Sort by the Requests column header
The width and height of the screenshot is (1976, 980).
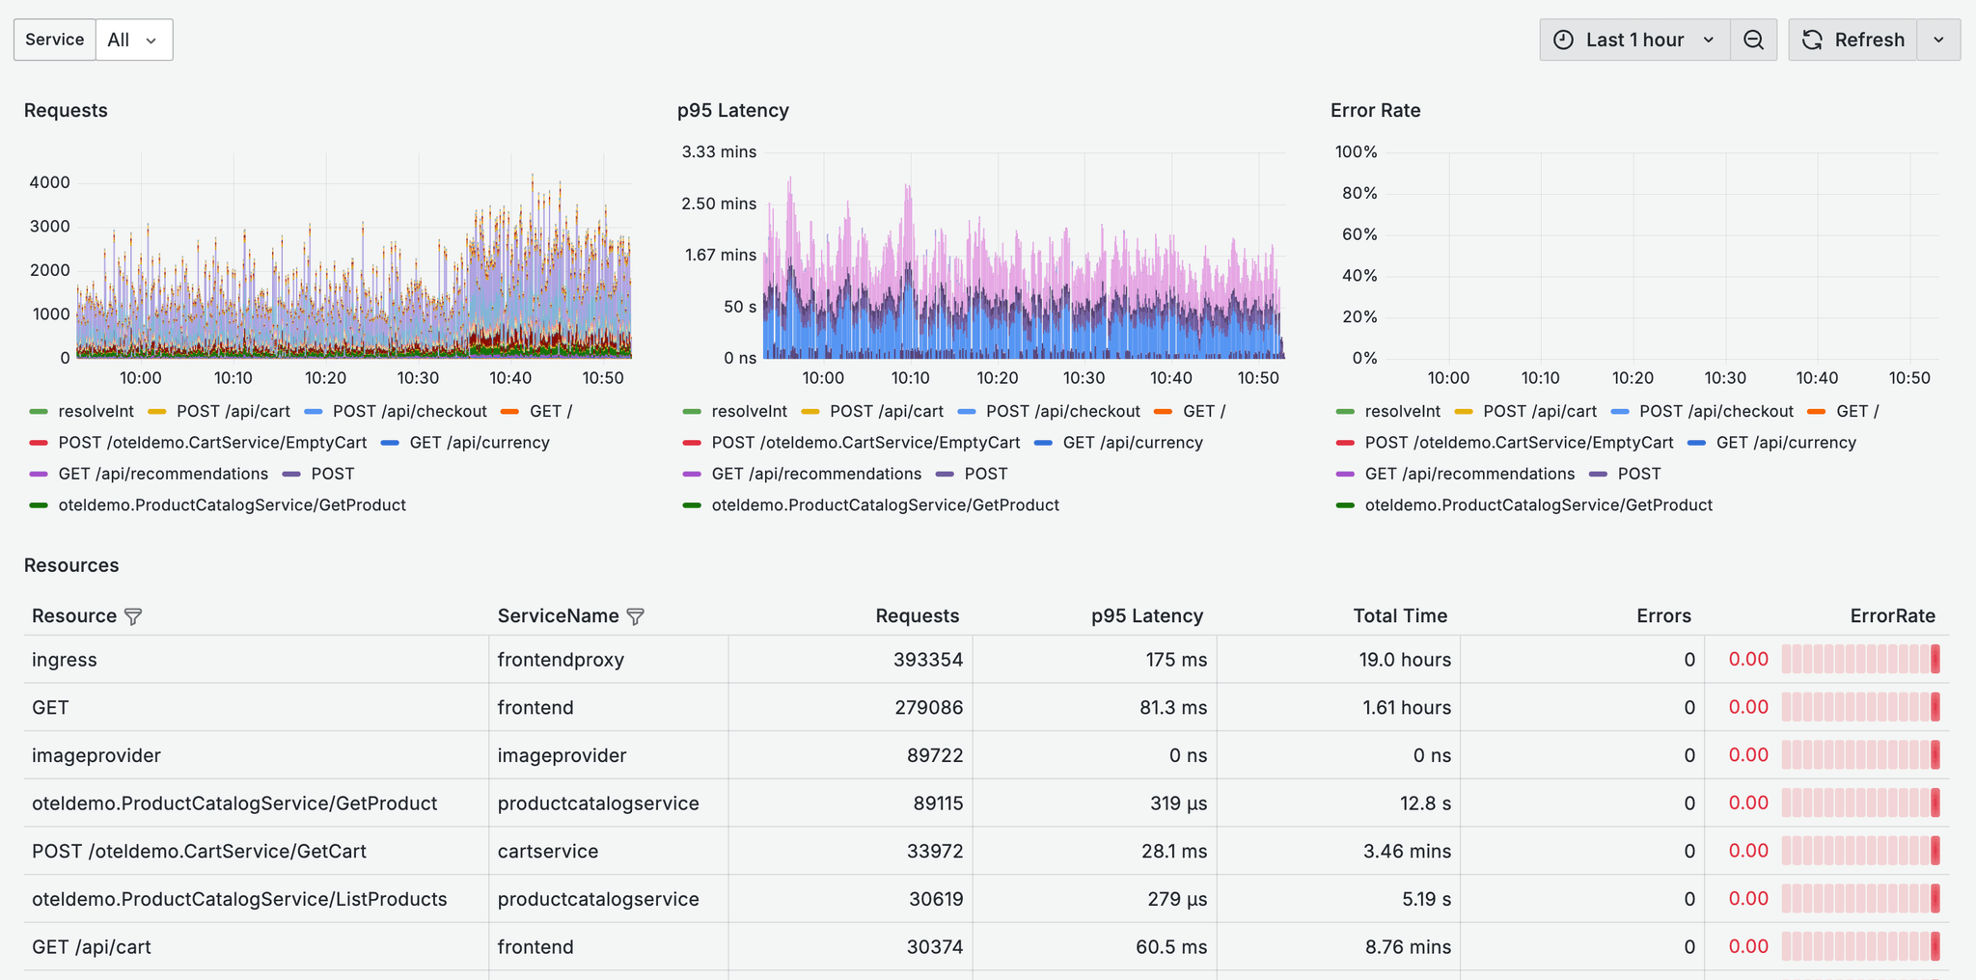coord(917,615)
